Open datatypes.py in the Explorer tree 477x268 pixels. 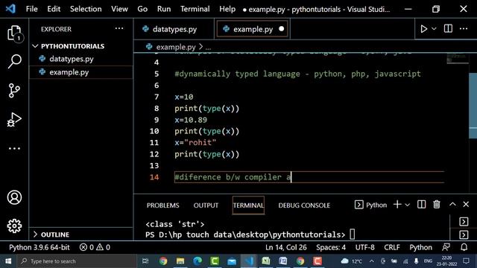click(81, 59)
